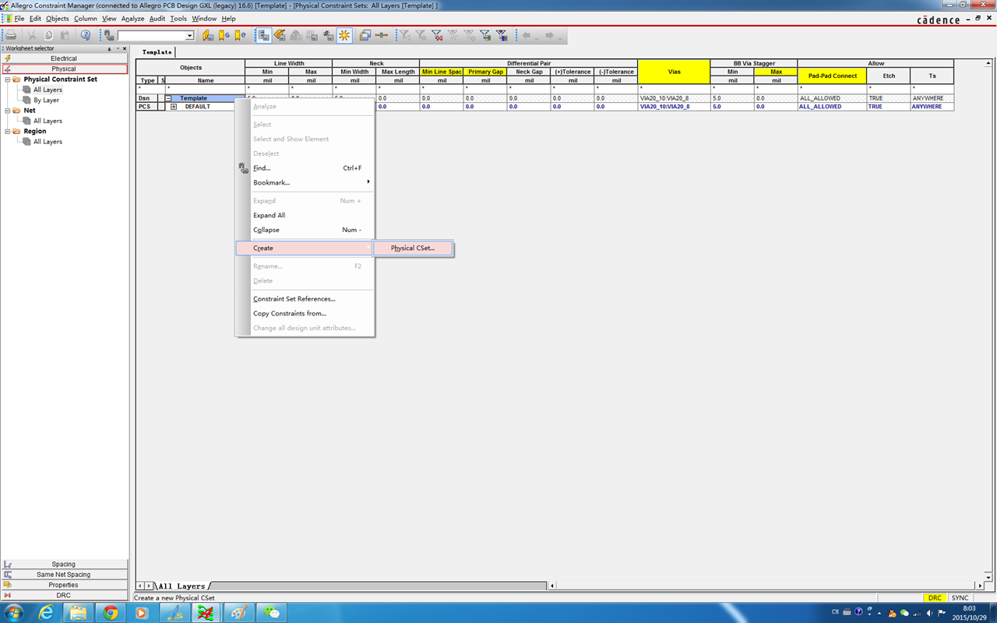Collapse the Physical Constraint Set folder
This screenshot has width=997, height=623.
(8, 79)
